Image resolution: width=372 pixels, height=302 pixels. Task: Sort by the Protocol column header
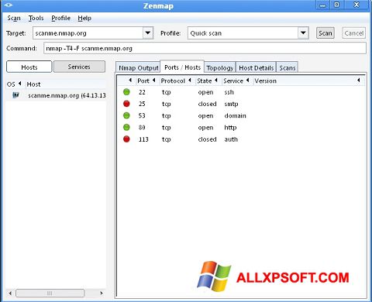tap(176, 81)
